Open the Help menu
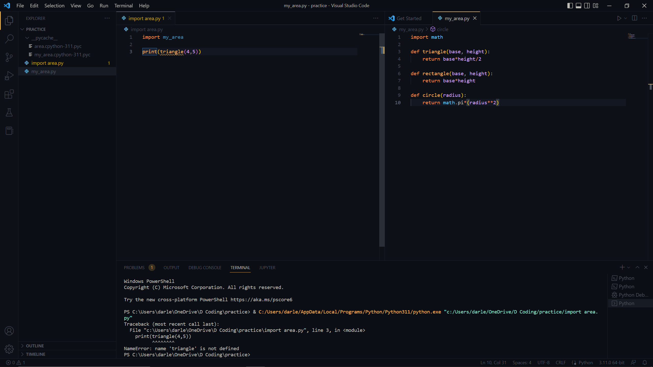 coord(144,6)
